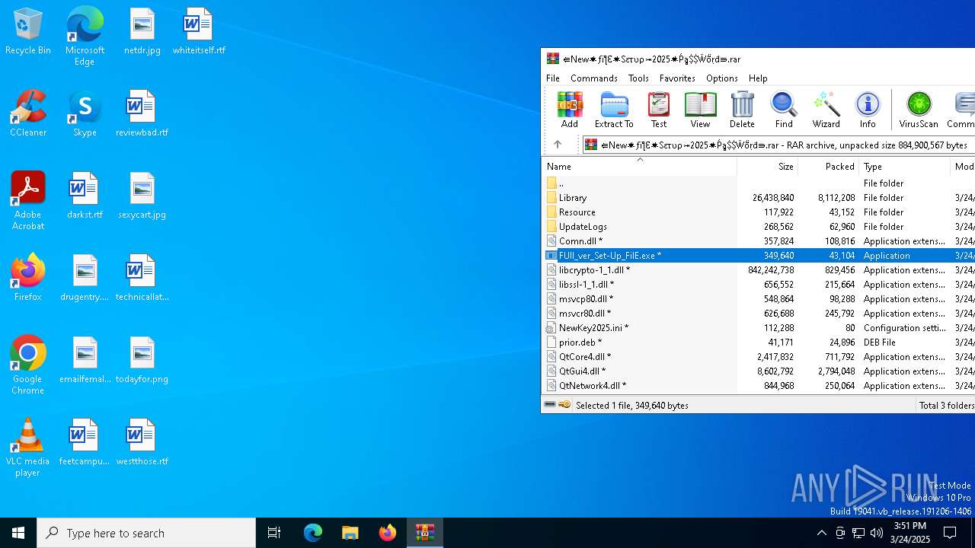
Task: Show hidden system tray icons
Action: [x=821, y=533]
